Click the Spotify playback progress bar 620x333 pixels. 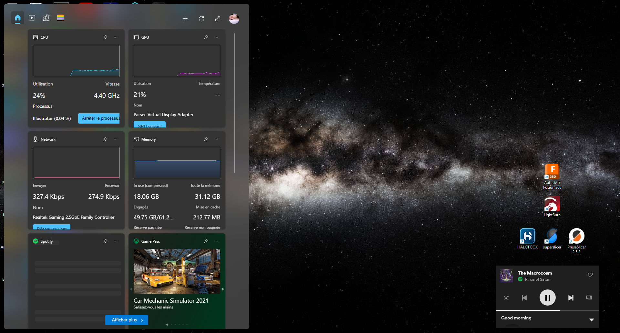548,310
